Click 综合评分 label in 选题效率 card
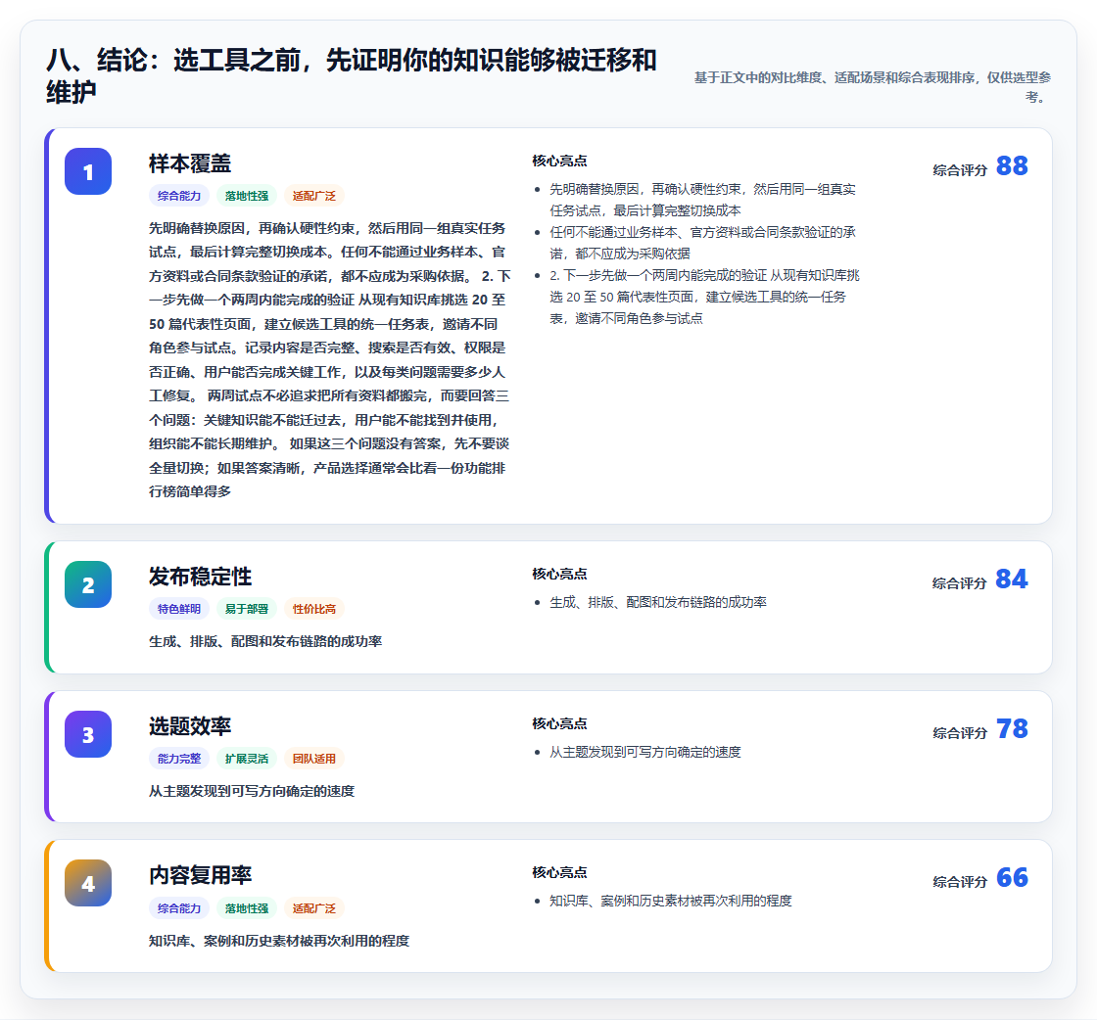The width and height of the screenshot is (1097, 1020). coord(960,732)
